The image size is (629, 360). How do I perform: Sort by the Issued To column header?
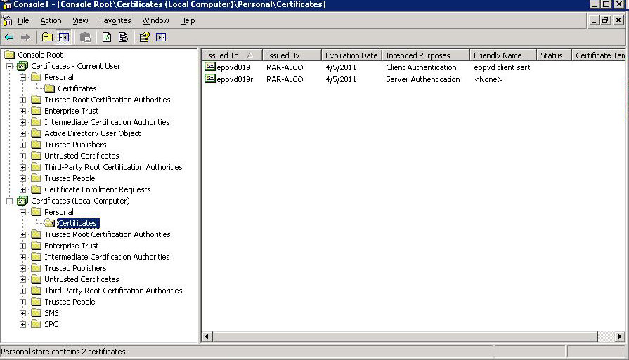tap(232, 55)
